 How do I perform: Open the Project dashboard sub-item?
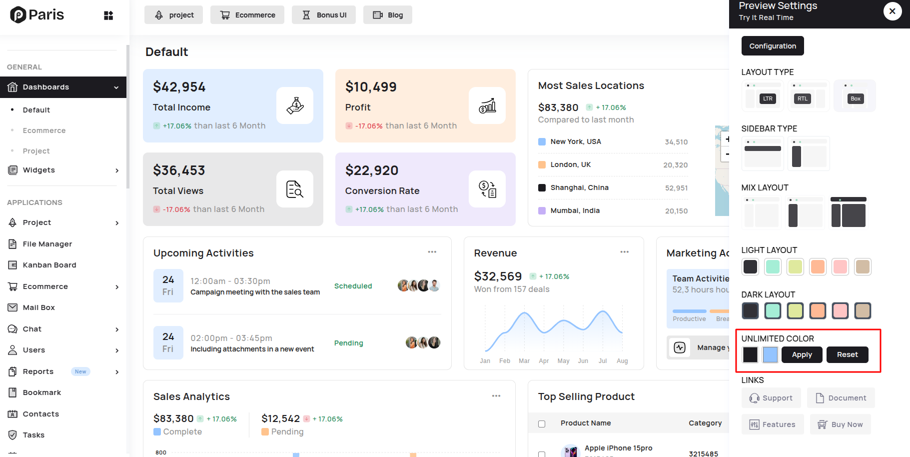[x=36, y=151]
